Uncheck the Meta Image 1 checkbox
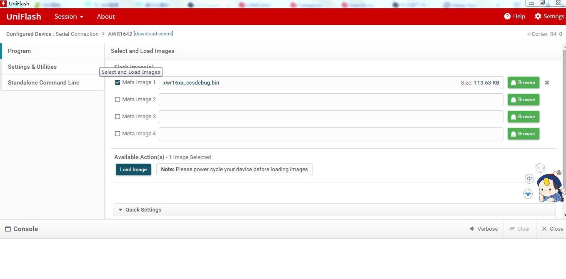 [118, 82]
